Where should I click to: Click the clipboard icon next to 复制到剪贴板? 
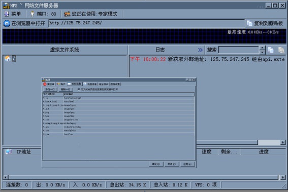click(249, 23)
